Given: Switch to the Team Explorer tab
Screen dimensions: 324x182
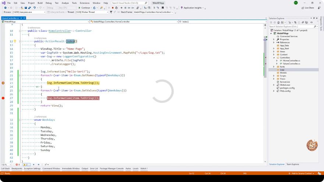Looking at the screenshot, I should [293, 164].
